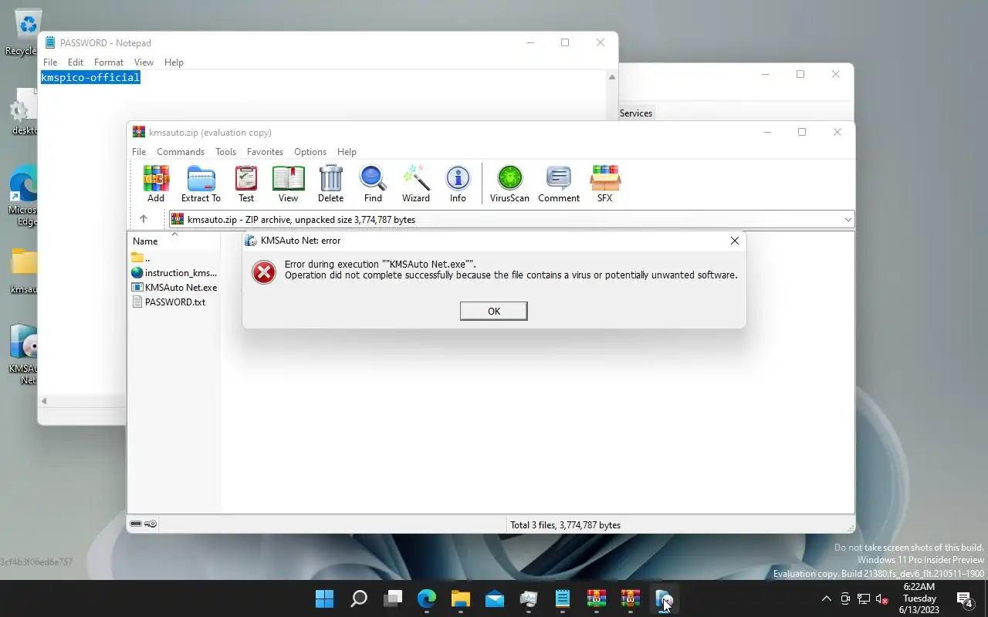Open the Favorites menu
988x617 pixels.
[265, 152]
